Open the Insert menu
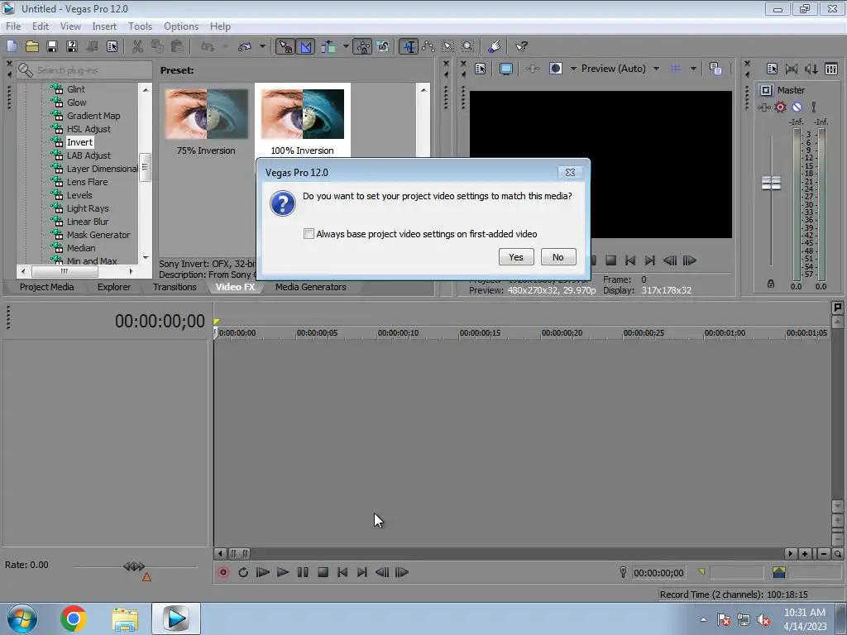 (104, 26)
